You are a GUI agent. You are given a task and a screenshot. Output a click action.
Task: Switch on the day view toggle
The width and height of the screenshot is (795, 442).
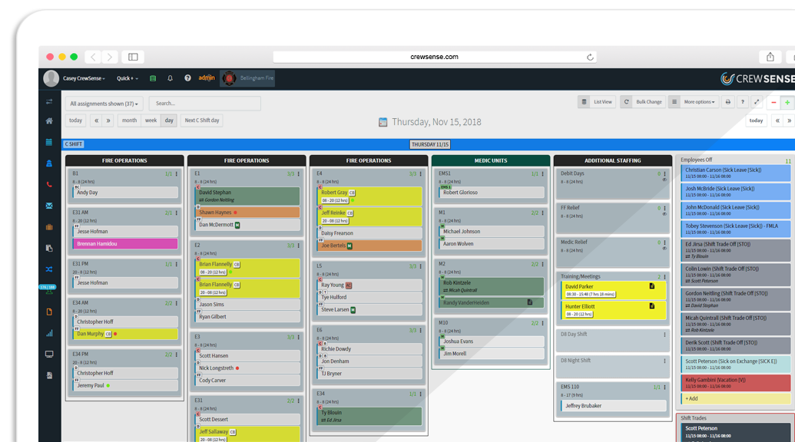[167, 120]
